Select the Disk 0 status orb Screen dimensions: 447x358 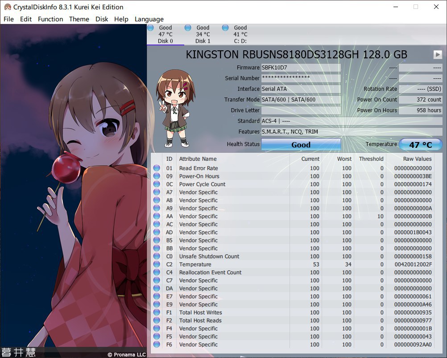[150, 28]
